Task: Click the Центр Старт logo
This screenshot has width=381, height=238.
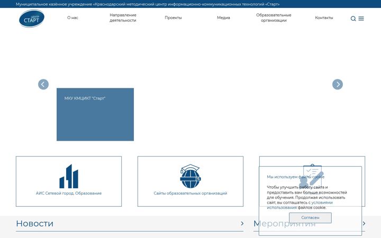Action: 32,19
